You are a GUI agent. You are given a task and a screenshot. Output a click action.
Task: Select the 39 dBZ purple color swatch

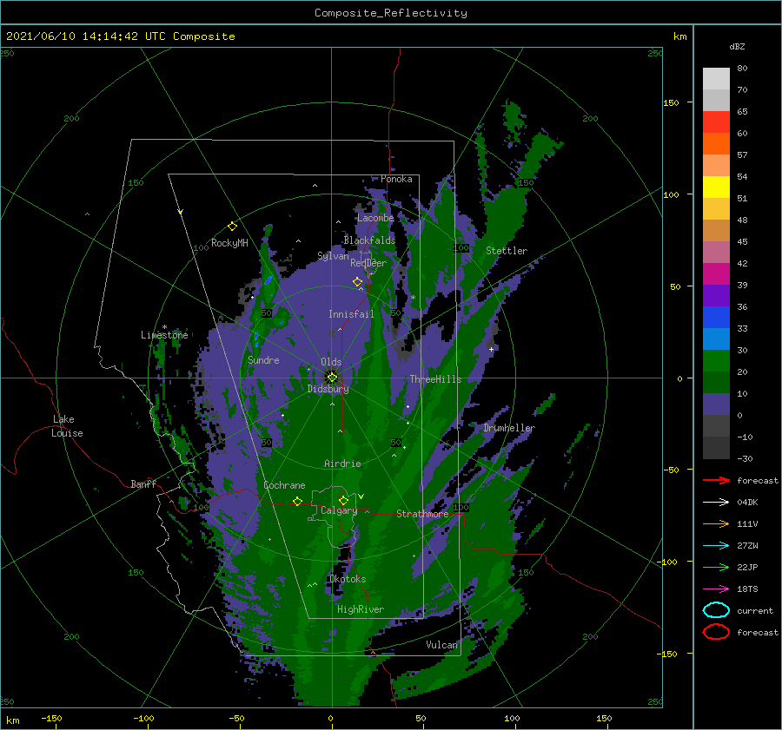(716, 295)
